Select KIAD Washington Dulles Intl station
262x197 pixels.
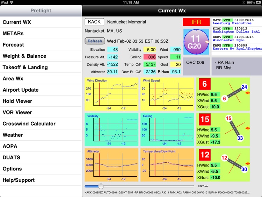236,30
